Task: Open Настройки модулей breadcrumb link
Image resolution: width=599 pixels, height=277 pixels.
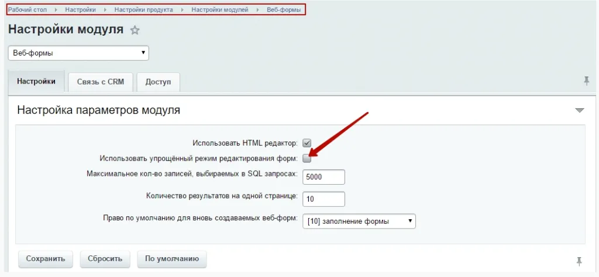Action: click(219, 10)
